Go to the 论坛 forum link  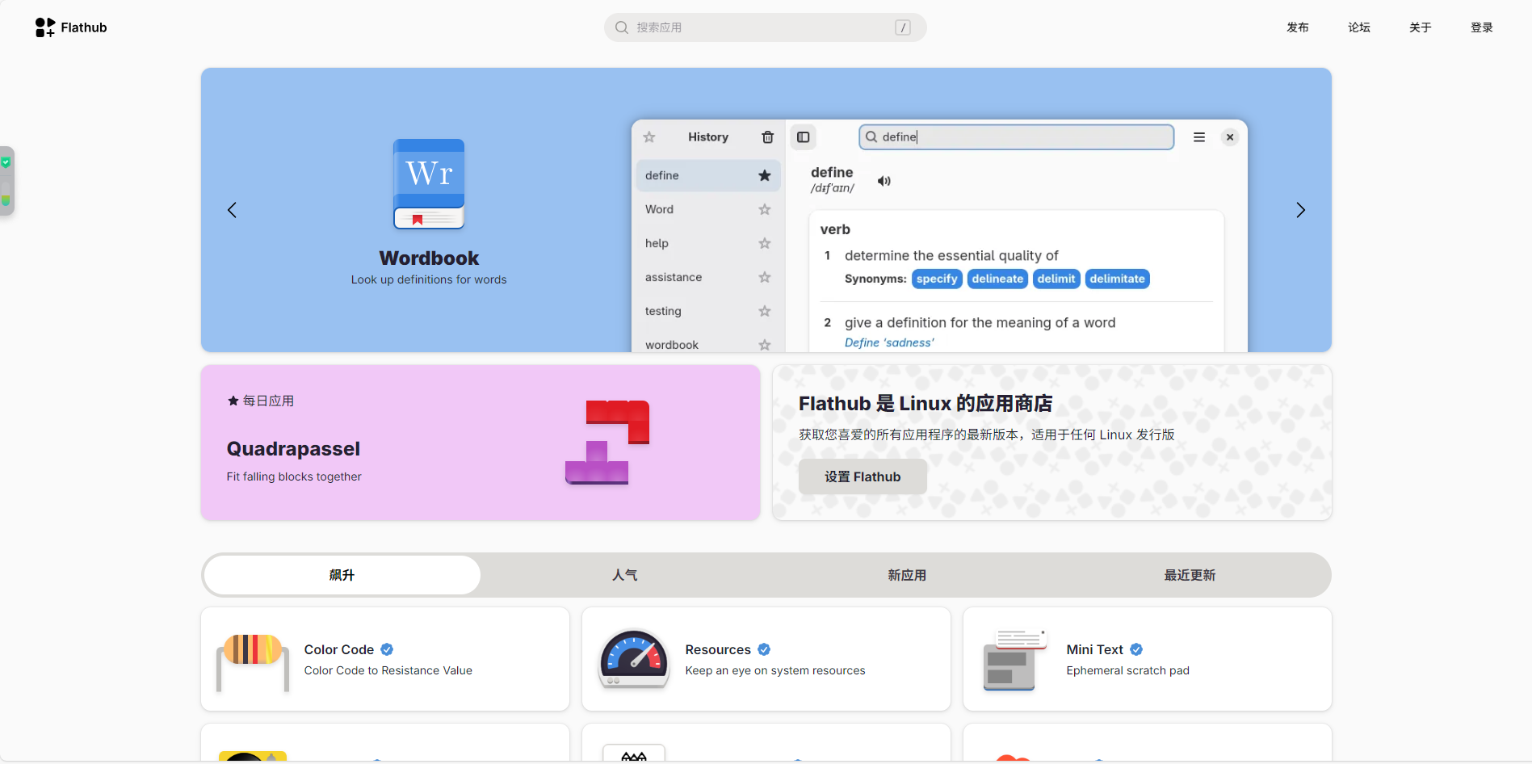[x=1358, y=27]
